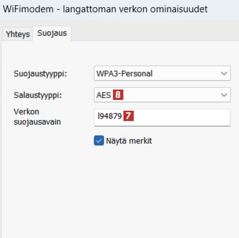Click empty space right of the security key text
The width and height of the screenshot is (239, 238).
coord(182,117)
